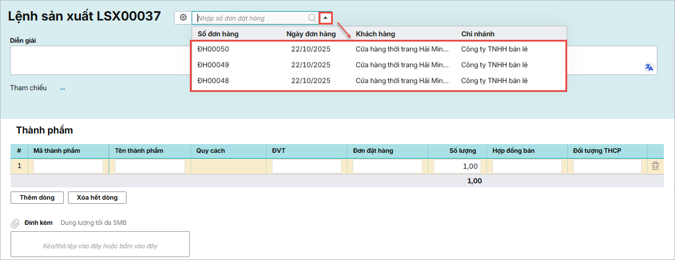Delete row 1 with the trash icon
675x260 pixels.
(x=655, y=166)
